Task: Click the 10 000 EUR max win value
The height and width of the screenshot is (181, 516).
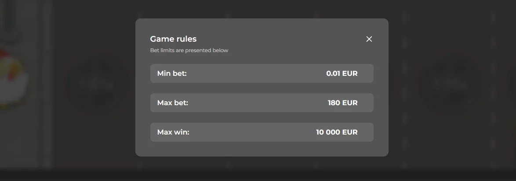Action: [x=337, y=132]
